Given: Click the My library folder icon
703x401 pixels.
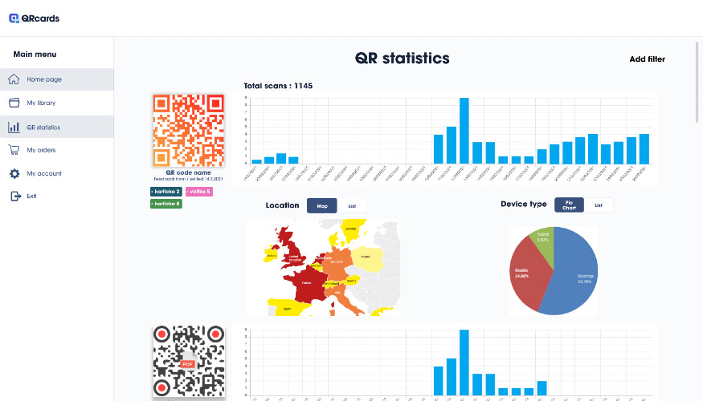Looking at the screenshot, I should click(x=14, y=103).
